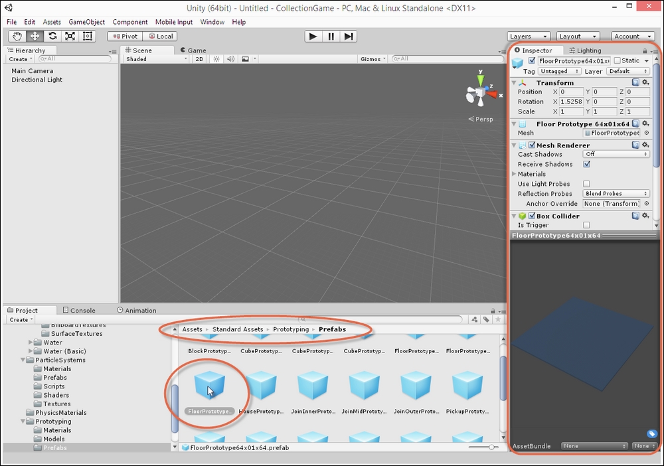This screenshot has height=466, width=664.
Task: Open the Cast Shadows dropdown
Action: (x=616, y=154)
